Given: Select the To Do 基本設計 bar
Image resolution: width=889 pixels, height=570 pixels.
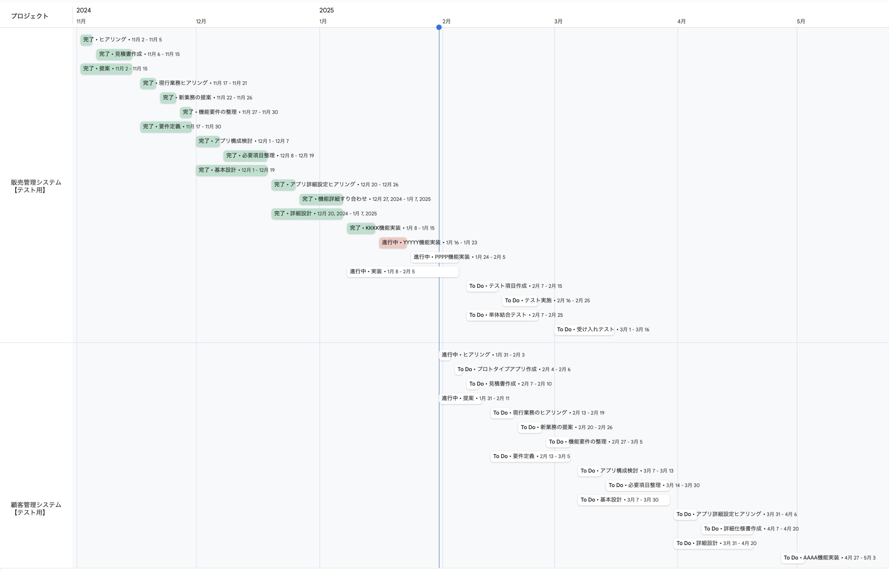Looking at the screenshot, I should pos(624,500).
